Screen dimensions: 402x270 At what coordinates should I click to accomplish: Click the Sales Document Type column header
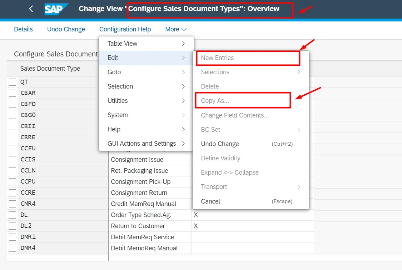click(50, 69)
